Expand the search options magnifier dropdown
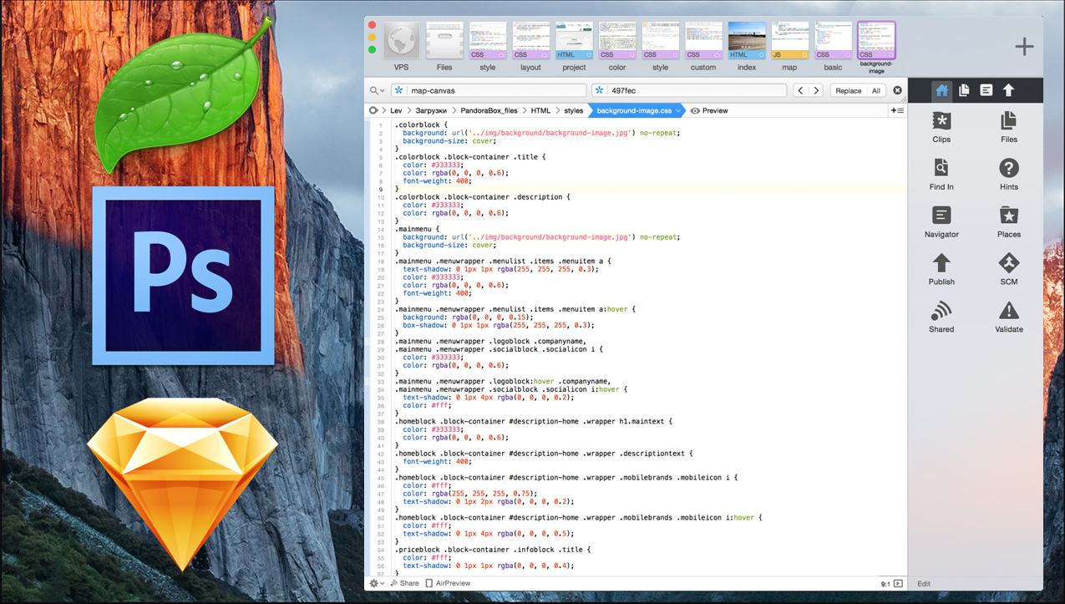Image resolution: width=1065 pixels, height=604 pixels. pos(377,90)
